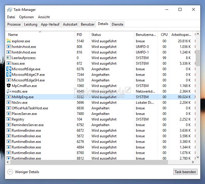Click the OfficeHubTaskHost.exe icon
Screen dimensions: 205x184
9,108
